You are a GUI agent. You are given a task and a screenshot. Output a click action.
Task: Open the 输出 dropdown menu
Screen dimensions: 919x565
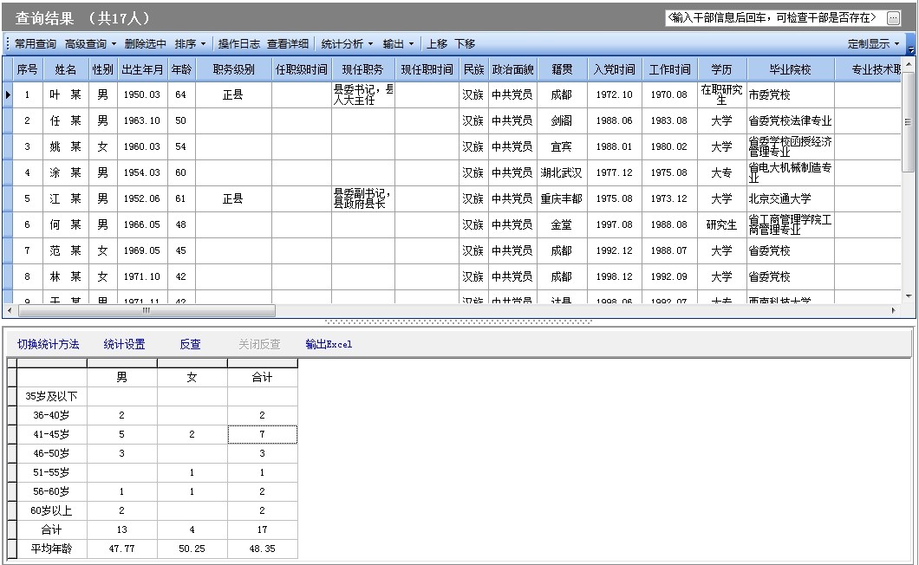pyautogui.click(x=399, y=44)
